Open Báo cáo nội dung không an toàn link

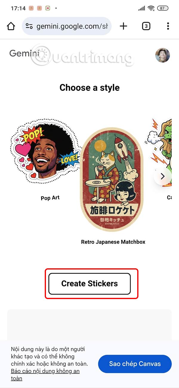coord(45,375)
